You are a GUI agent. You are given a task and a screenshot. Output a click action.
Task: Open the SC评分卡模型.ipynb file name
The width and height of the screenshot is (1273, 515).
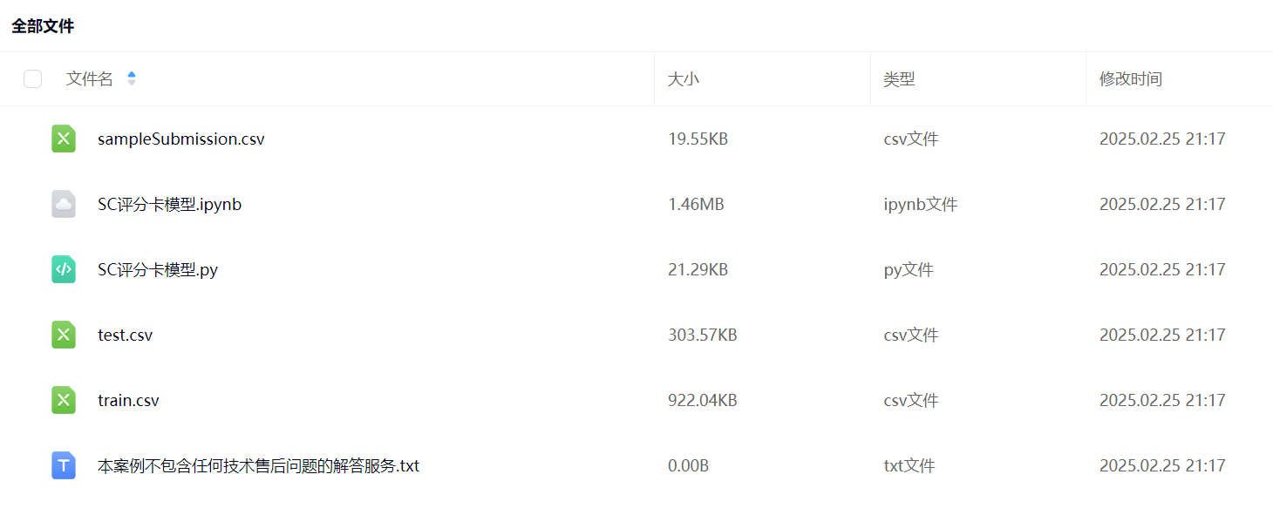170,204
